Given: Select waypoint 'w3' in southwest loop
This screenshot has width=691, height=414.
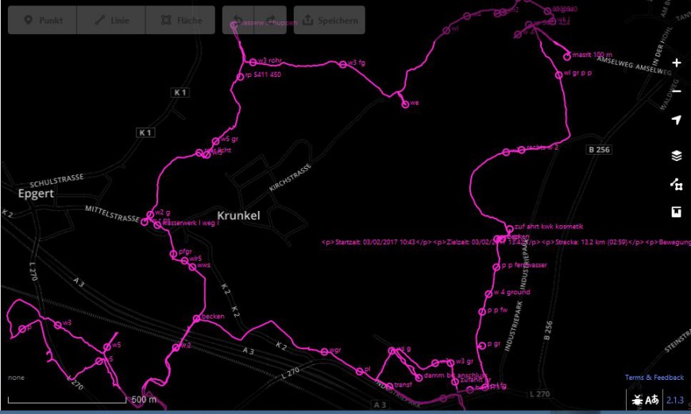Looking at the screenshot, I should pyautogui.click(x=58, y=325).
